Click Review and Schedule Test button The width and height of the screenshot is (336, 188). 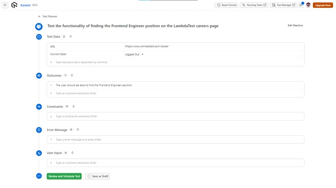[x=64, y=176]
